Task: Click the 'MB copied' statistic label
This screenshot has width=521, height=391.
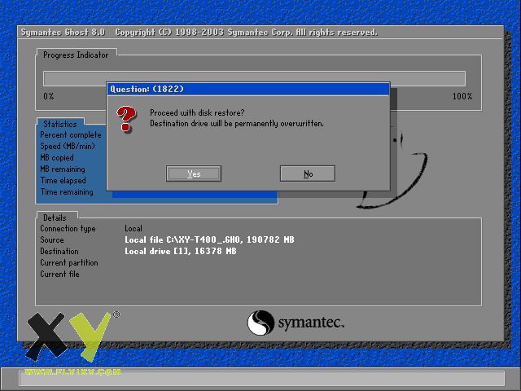Action: pos(57,157)
